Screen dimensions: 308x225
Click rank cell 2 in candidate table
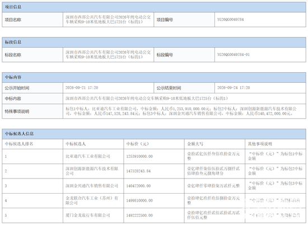click(32, 171)
